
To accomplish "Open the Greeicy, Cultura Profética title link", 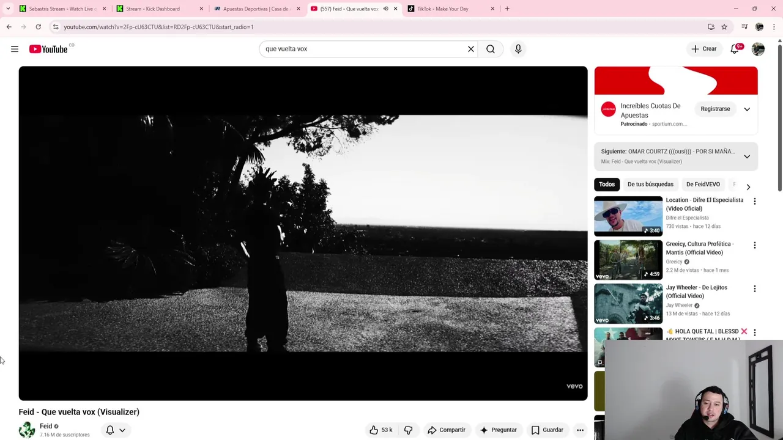I will point(700,248).
